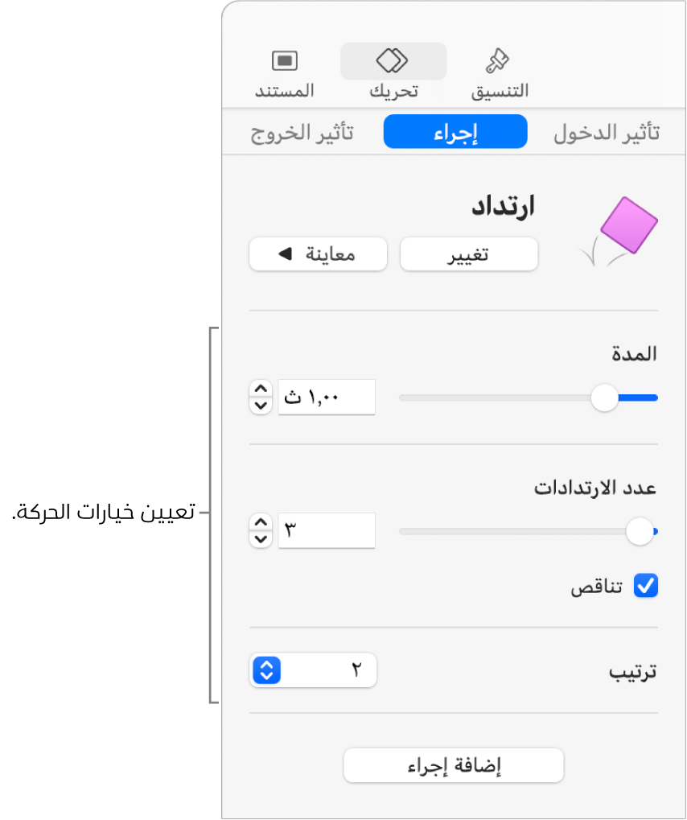Open the المستند (Document) icon
687x820 pixels.
(x=284, y=61)
